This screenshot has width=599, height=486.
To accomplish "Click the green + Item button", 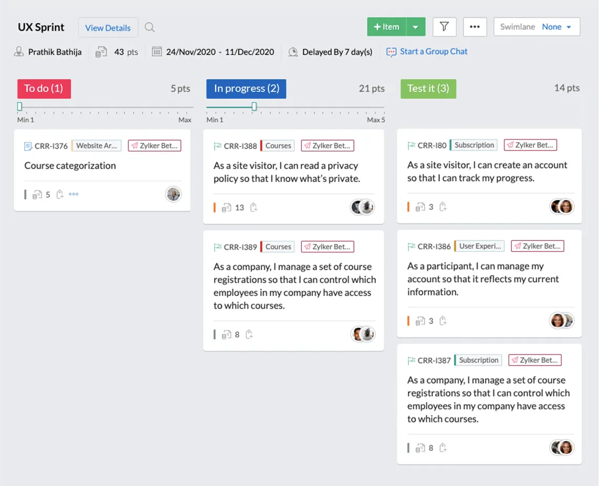I will point(386,27).
